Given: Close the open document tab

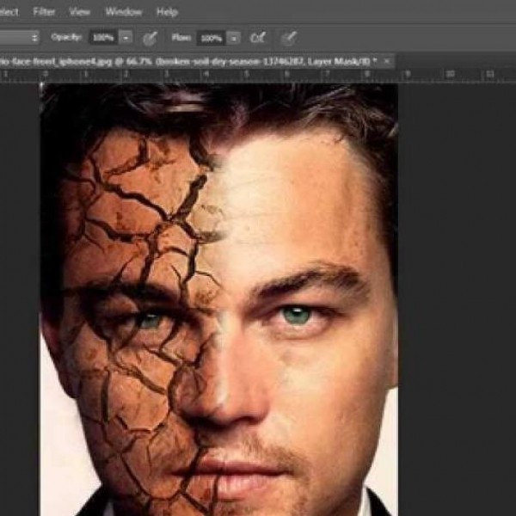Looking at the screenshot, I should tap(388, 62).
